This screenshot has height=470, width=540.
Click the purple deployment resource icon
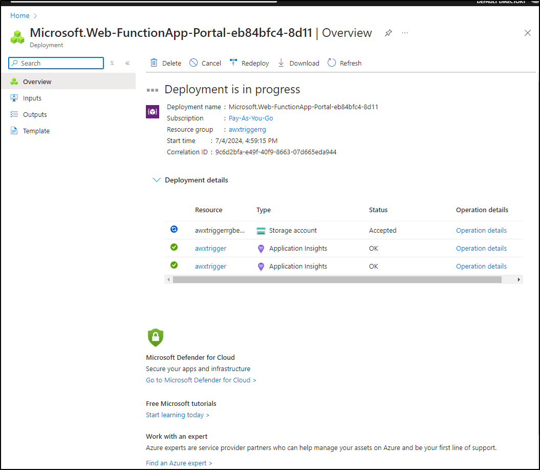pyautogui.click(x=153, y=112)
